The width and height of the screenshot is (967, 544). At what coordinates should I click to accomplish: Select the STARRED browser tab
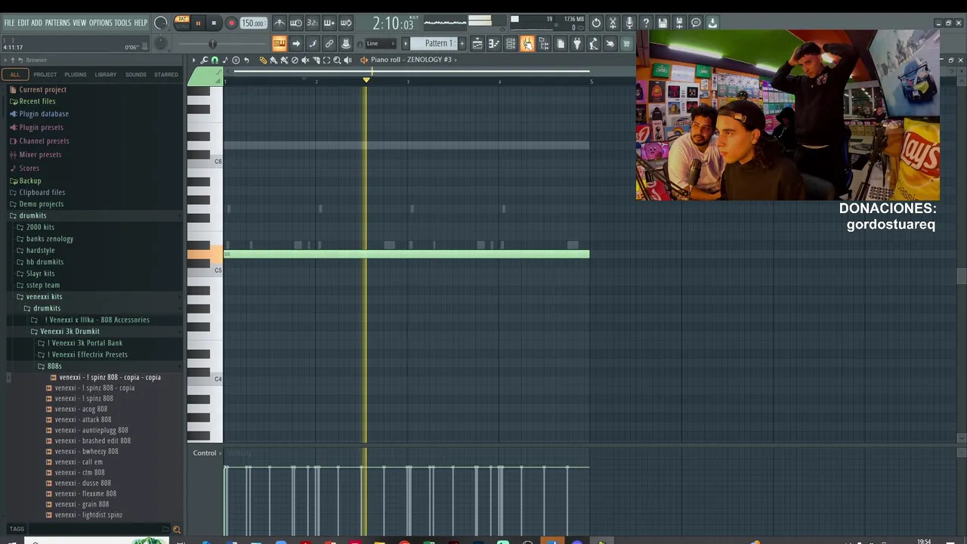(166, 74)
